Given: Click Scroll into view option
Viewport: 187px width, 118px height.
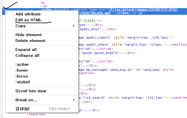Looking at the screenshot, I should point(31,91).
